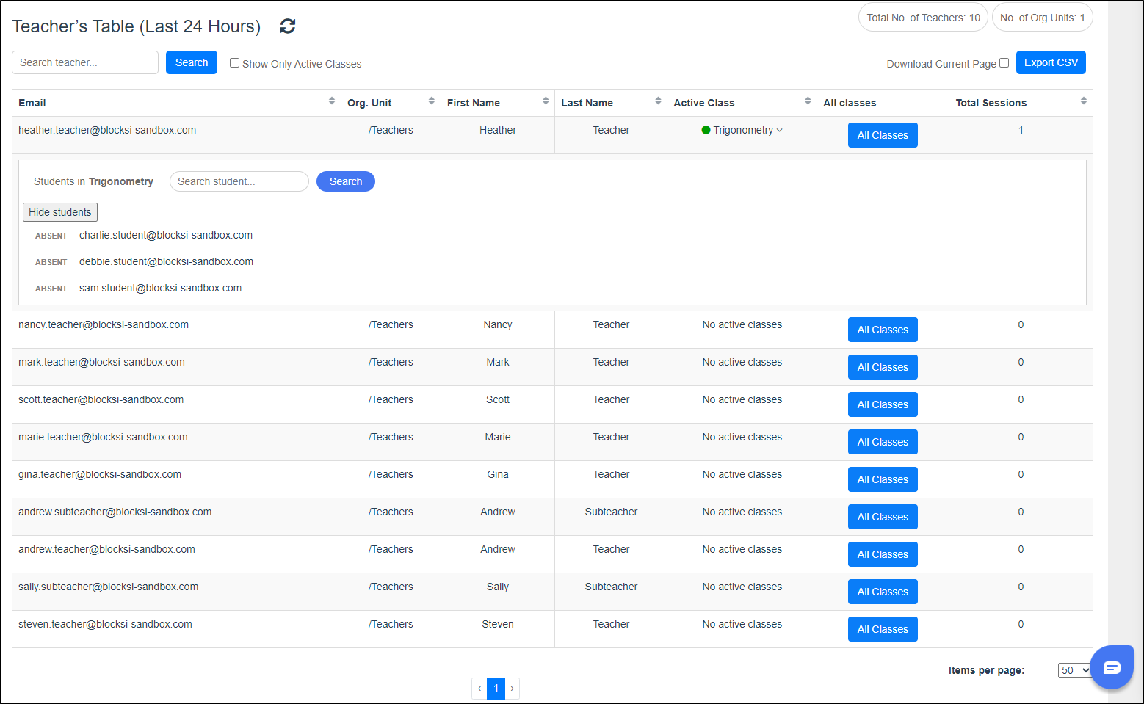
Task: Sort table by Org. Unit column arrows
Action: click(x=432, y=101)
